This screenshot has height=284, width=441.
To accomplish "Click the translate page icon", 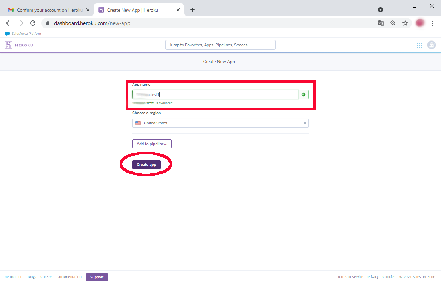I will [381, 23].
